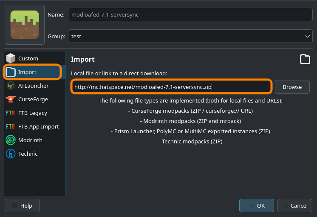This screenshot has width=317, height=217.
Task: Open the Help button
Action: click(22, 206)
